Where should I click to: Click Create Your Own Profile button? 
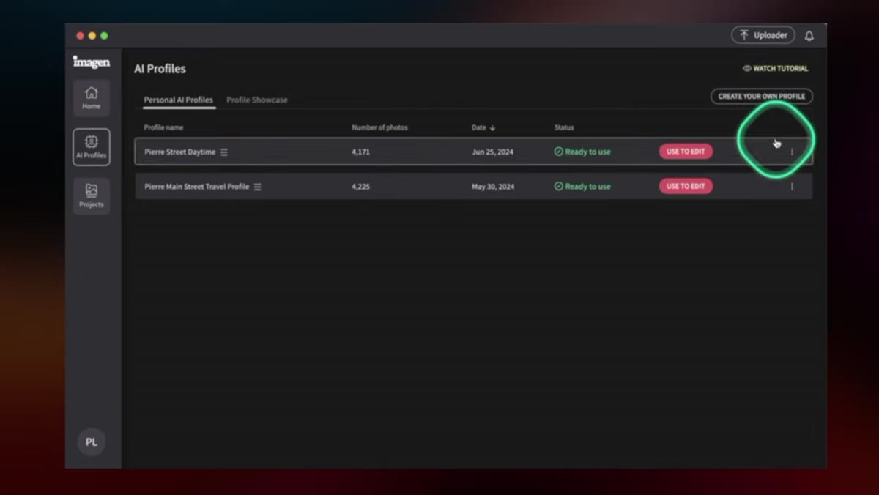pyautogui.click(x=762, y=96)
